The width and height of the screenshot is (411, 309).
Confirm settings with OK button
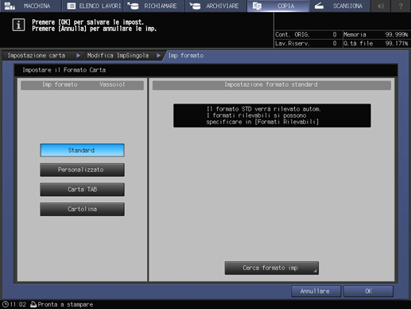tap(368, 291)
